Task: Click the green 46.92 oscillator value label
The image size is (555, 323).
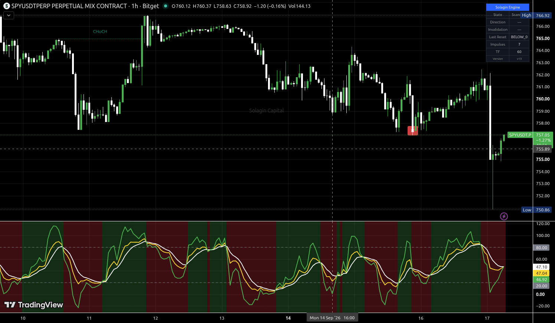Action: [x=542, y=280]
